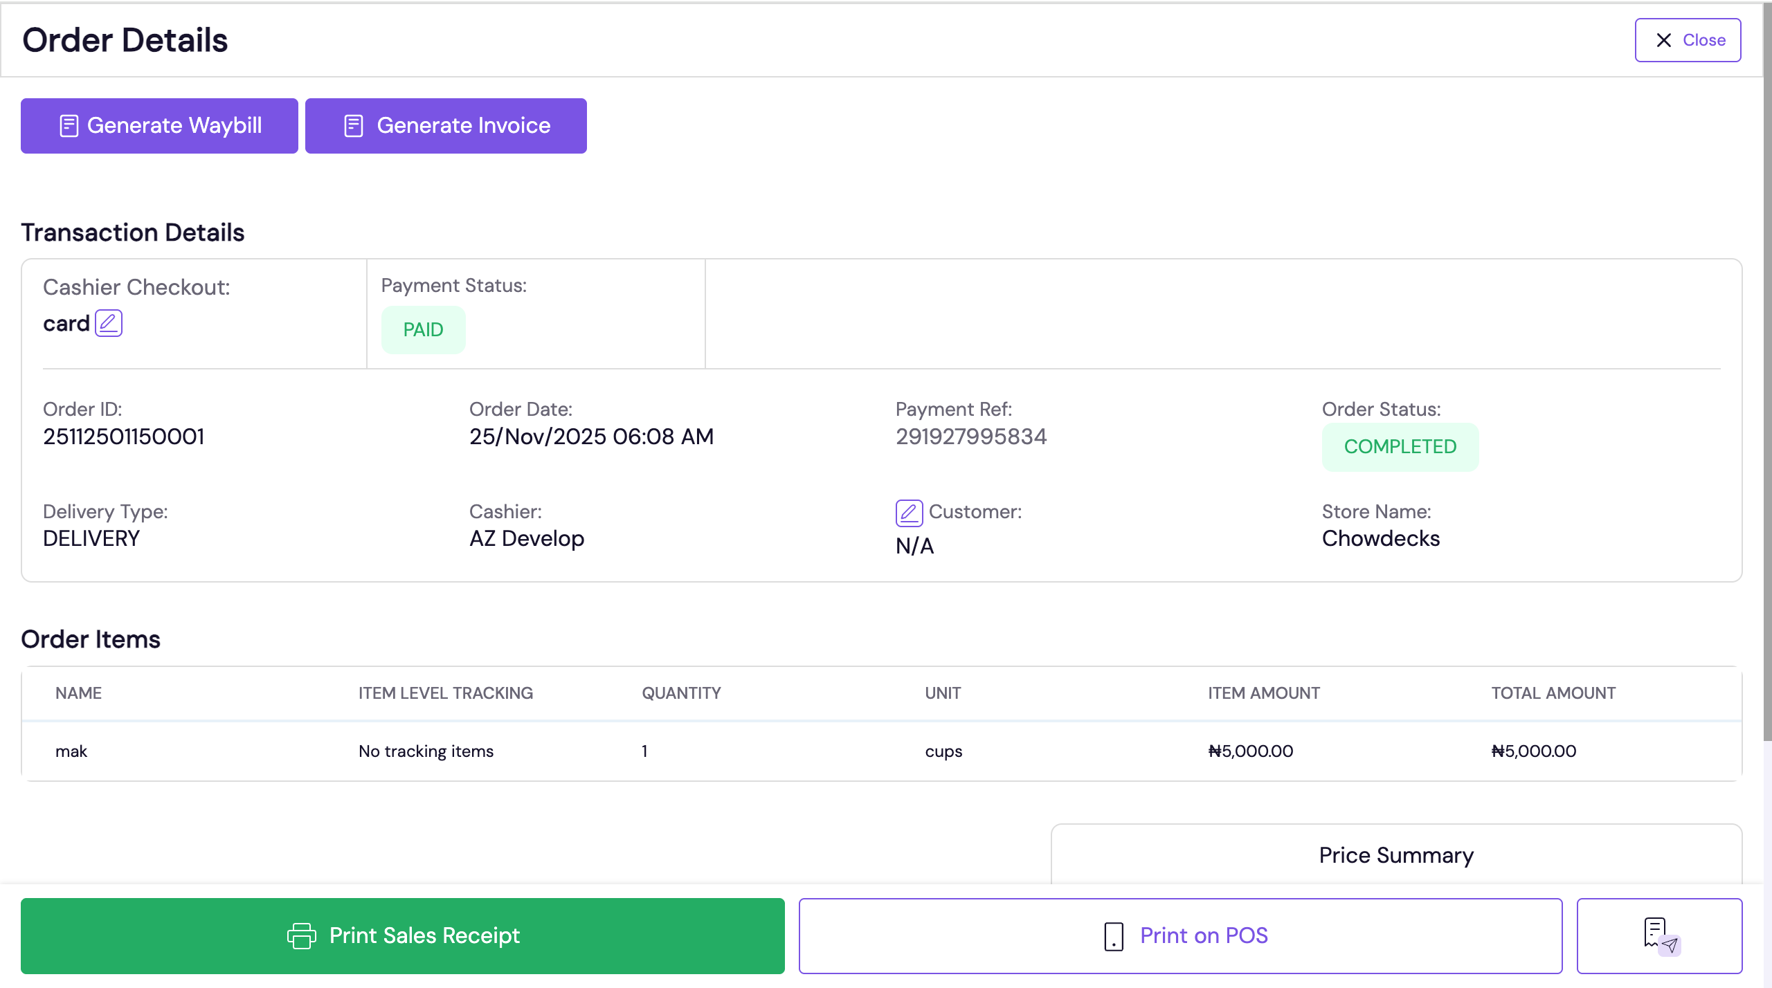Click the printer icon on Print Sales Receipt
1772x988 pixels.
pyautogui.click(x=302, y=935)
